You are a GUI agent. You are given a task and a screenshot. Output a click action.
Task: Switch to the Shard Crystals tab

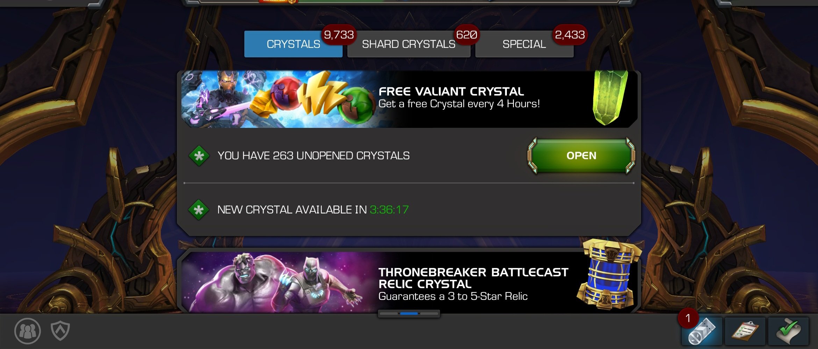(409, 44)
